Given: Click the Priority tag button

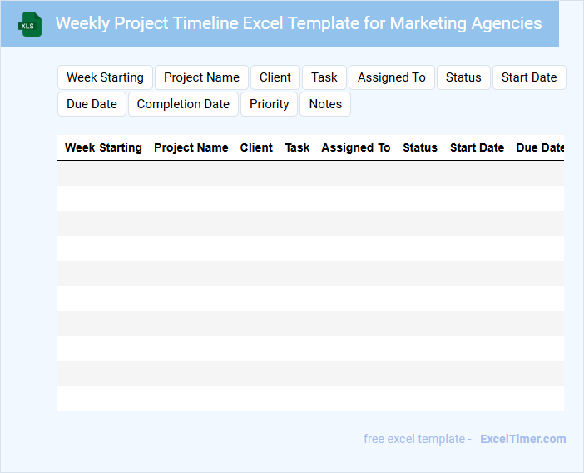Looking at the screenshot, I should 269,104.
